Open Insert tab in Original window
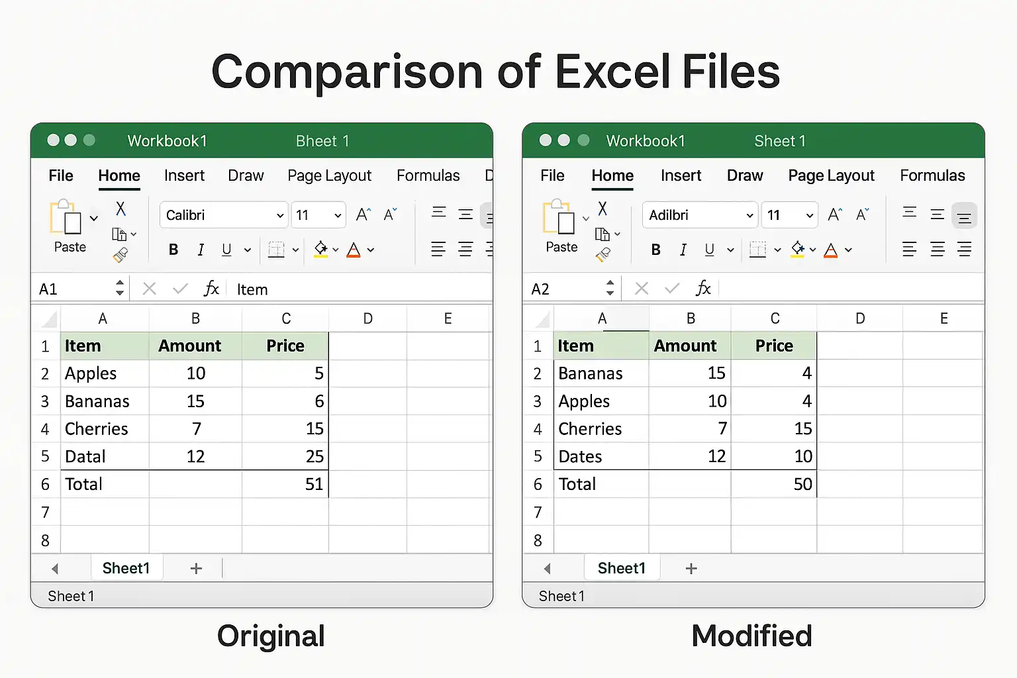Screen dimensions: 1017x678 [x=184, y=175]
